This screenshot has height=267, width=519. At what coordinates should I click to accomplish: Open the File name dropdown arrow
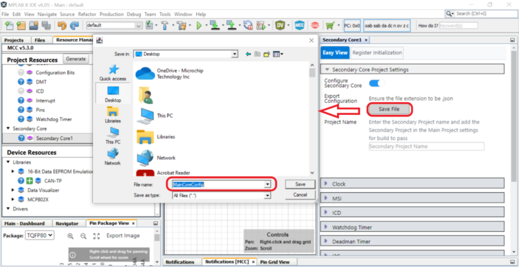coord(268,185)
